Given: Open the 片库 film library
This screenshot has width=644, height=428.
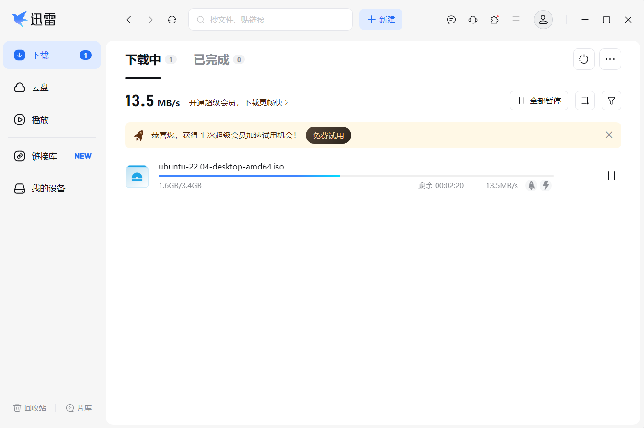Looking at the screenshot, I should tap(79, 408).
